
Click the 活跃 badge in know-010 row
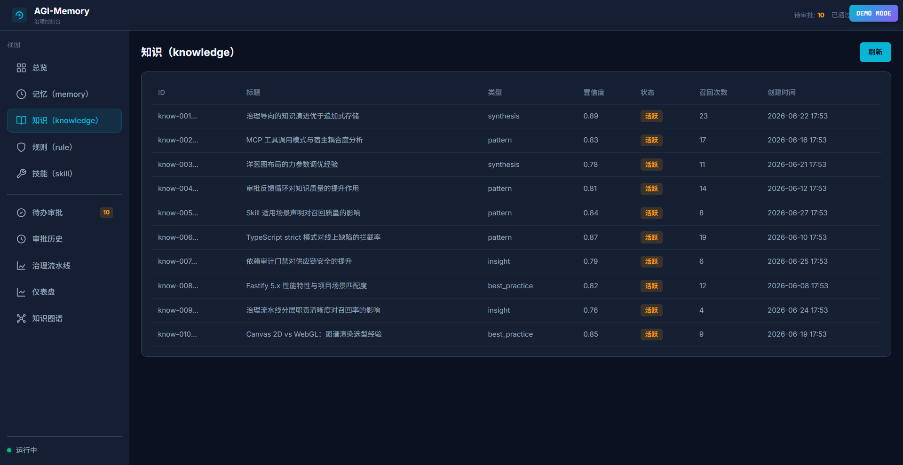[x=651, y=334]
